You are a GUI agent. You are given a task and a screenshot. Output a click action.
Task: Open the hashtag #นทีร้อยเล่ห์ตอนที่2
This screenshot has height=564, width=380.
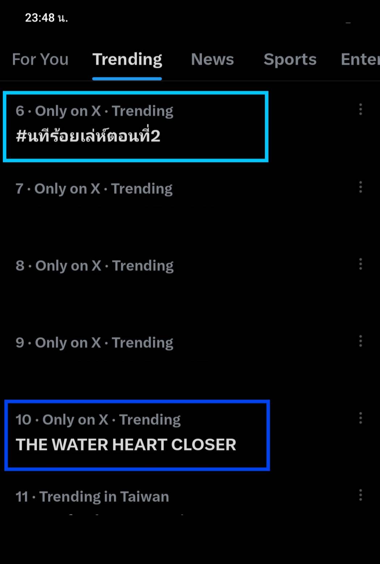click(x=88, y=136)
